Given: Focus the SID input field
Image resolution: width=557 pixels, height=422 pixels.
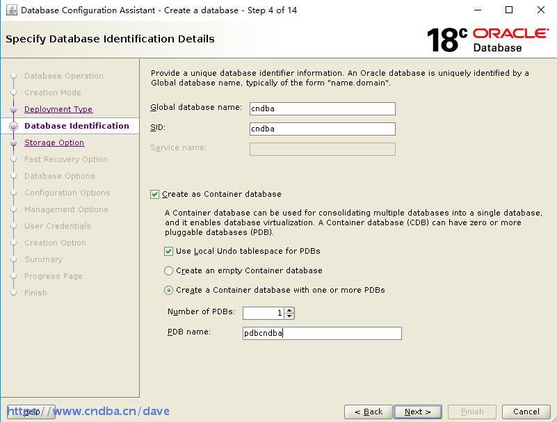Looking at the screenshot, I should coord(322,129).
